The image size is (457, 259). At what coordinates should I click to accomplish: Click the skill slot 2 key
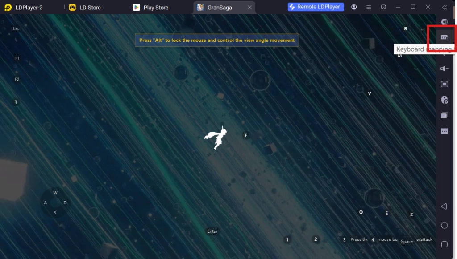316,239
